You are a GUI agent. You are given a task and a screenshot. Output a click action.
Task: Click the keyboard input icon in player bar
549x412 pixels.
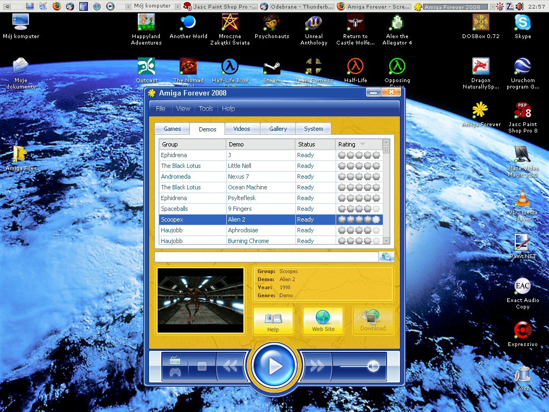175,360
